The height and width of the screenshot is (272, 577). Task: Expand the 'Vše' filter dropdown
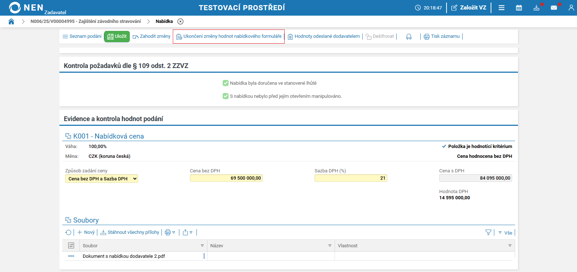pyautogui.click(x=505, y=233)
